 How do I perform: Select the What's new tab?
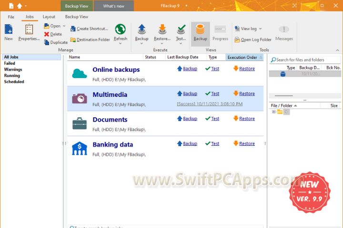[x=114, y=6]
